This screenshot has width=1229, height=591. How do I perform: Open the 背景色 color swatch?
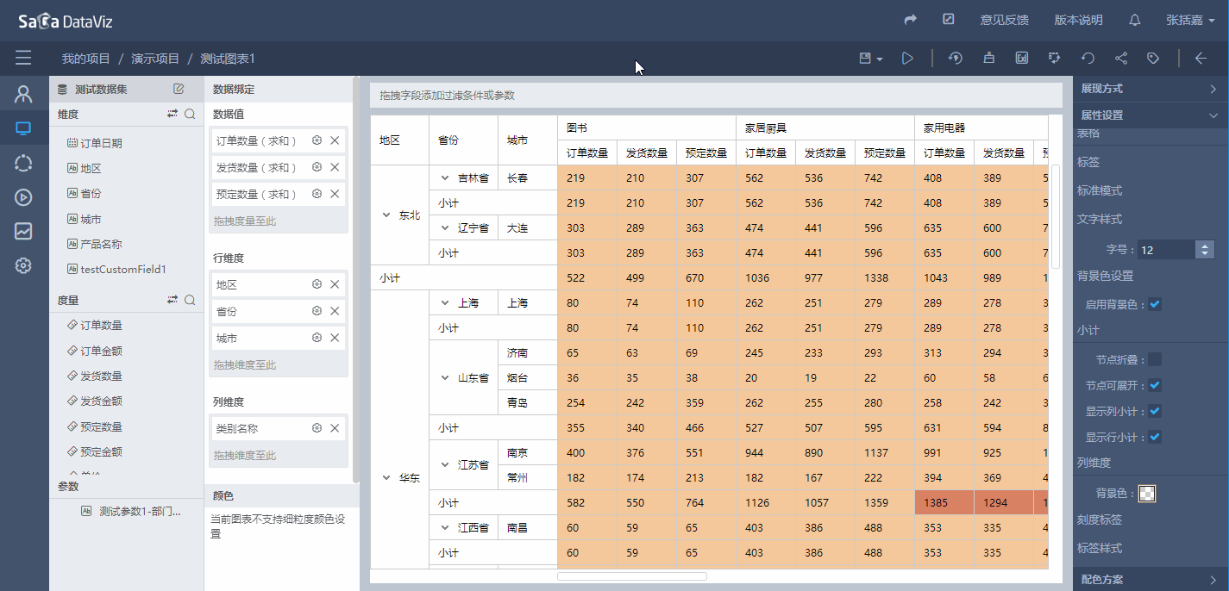point(1147,493)
